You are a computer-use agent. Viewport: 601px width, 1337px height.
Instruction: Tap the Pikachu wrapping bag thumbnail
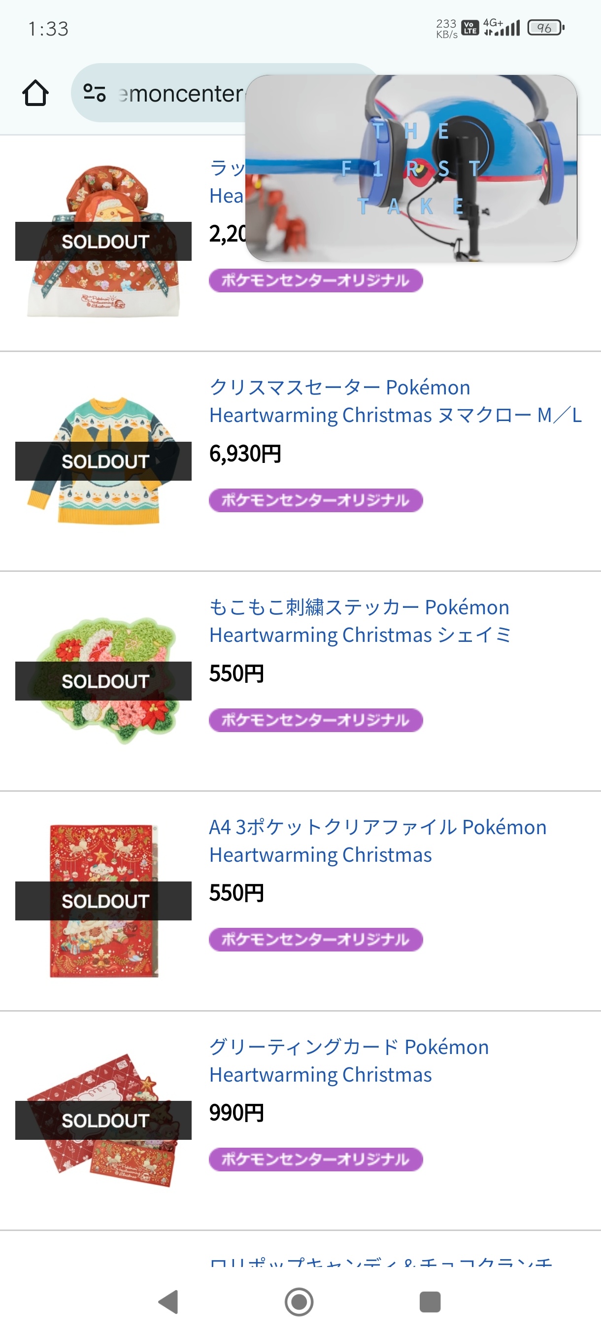point(103,241)
